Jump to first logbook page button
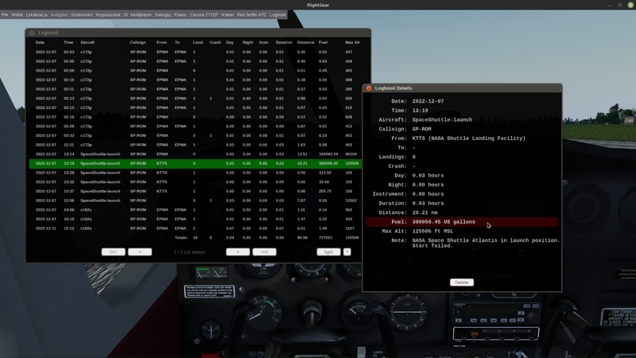Viewport: 636px width, 358px height. 113,252
